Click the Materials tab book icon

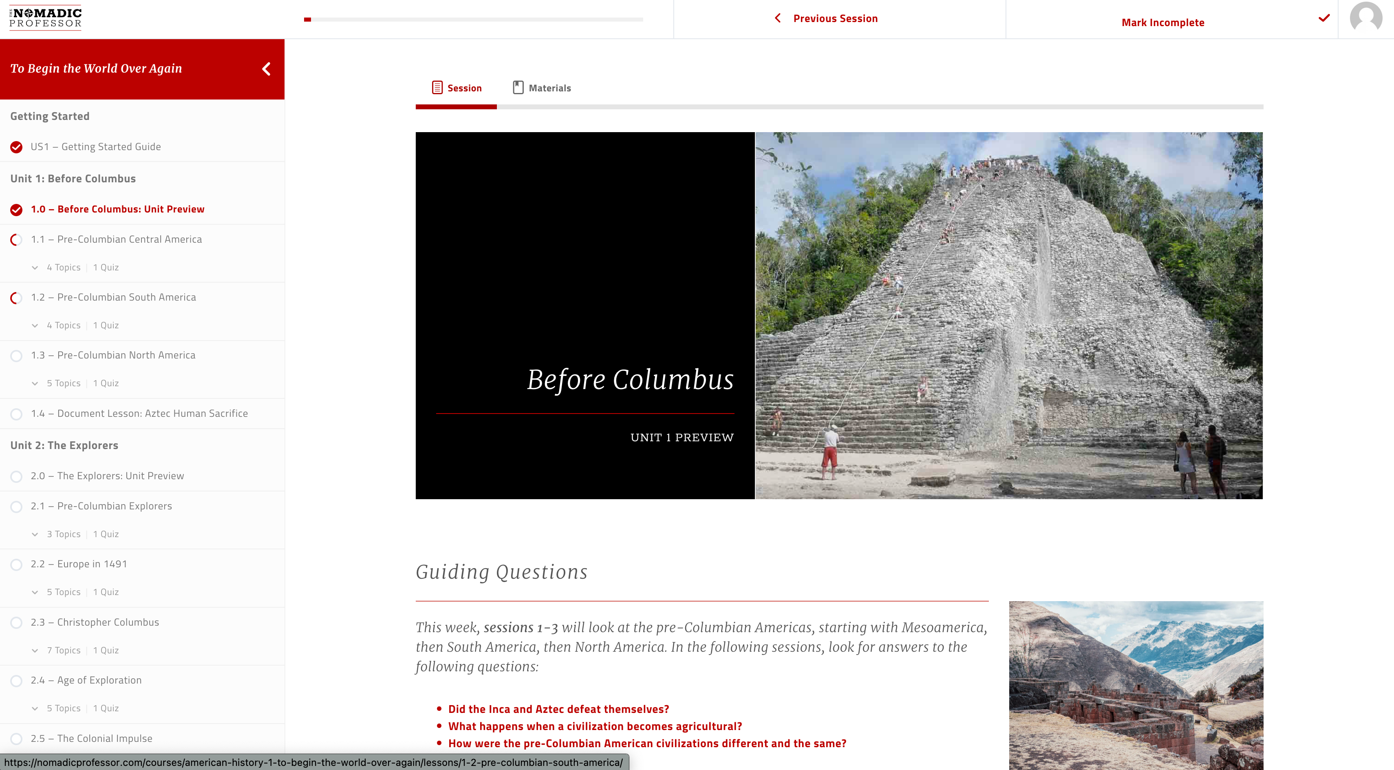518,88
